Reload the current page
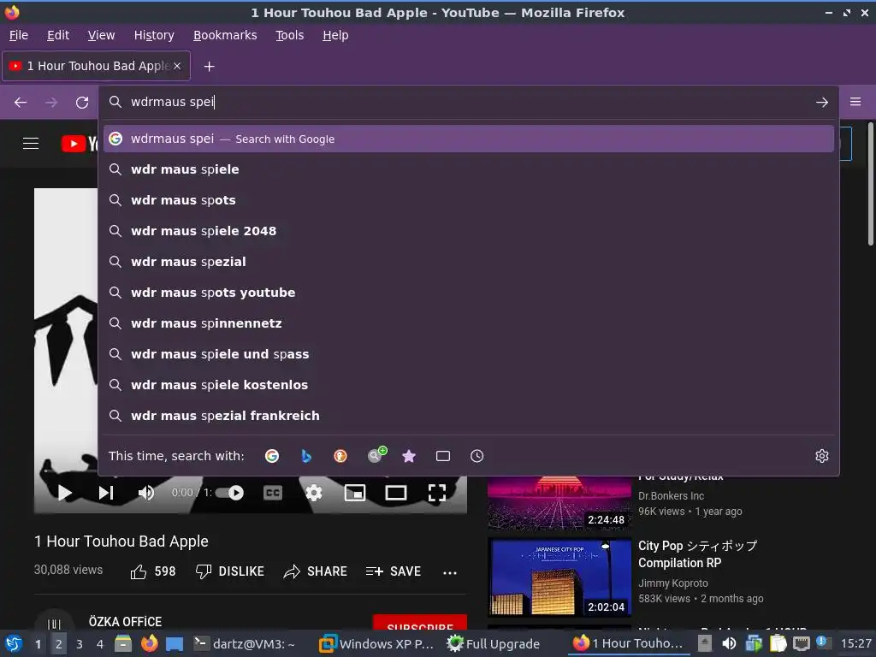 click(x=82, y=103)
